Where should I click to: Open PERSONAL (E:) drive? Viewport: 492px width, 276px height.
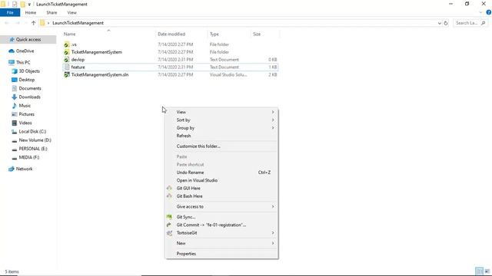[33, 149]
